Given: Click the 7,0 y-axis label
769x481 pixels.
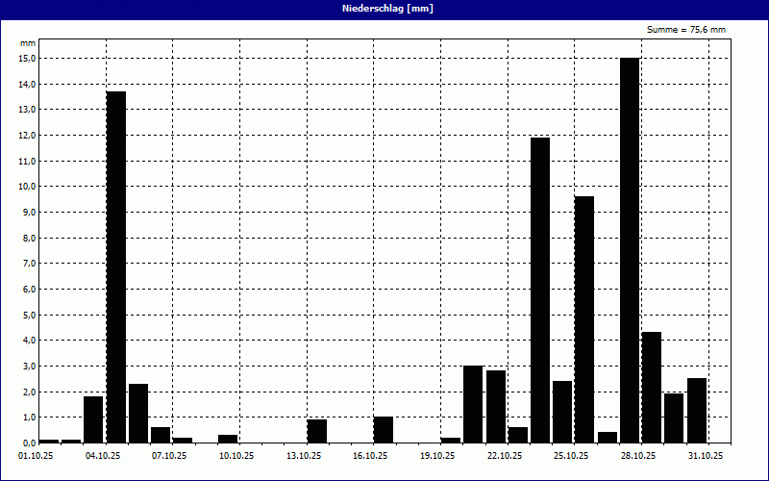Looking at the screenshot, I should (28, 264).
